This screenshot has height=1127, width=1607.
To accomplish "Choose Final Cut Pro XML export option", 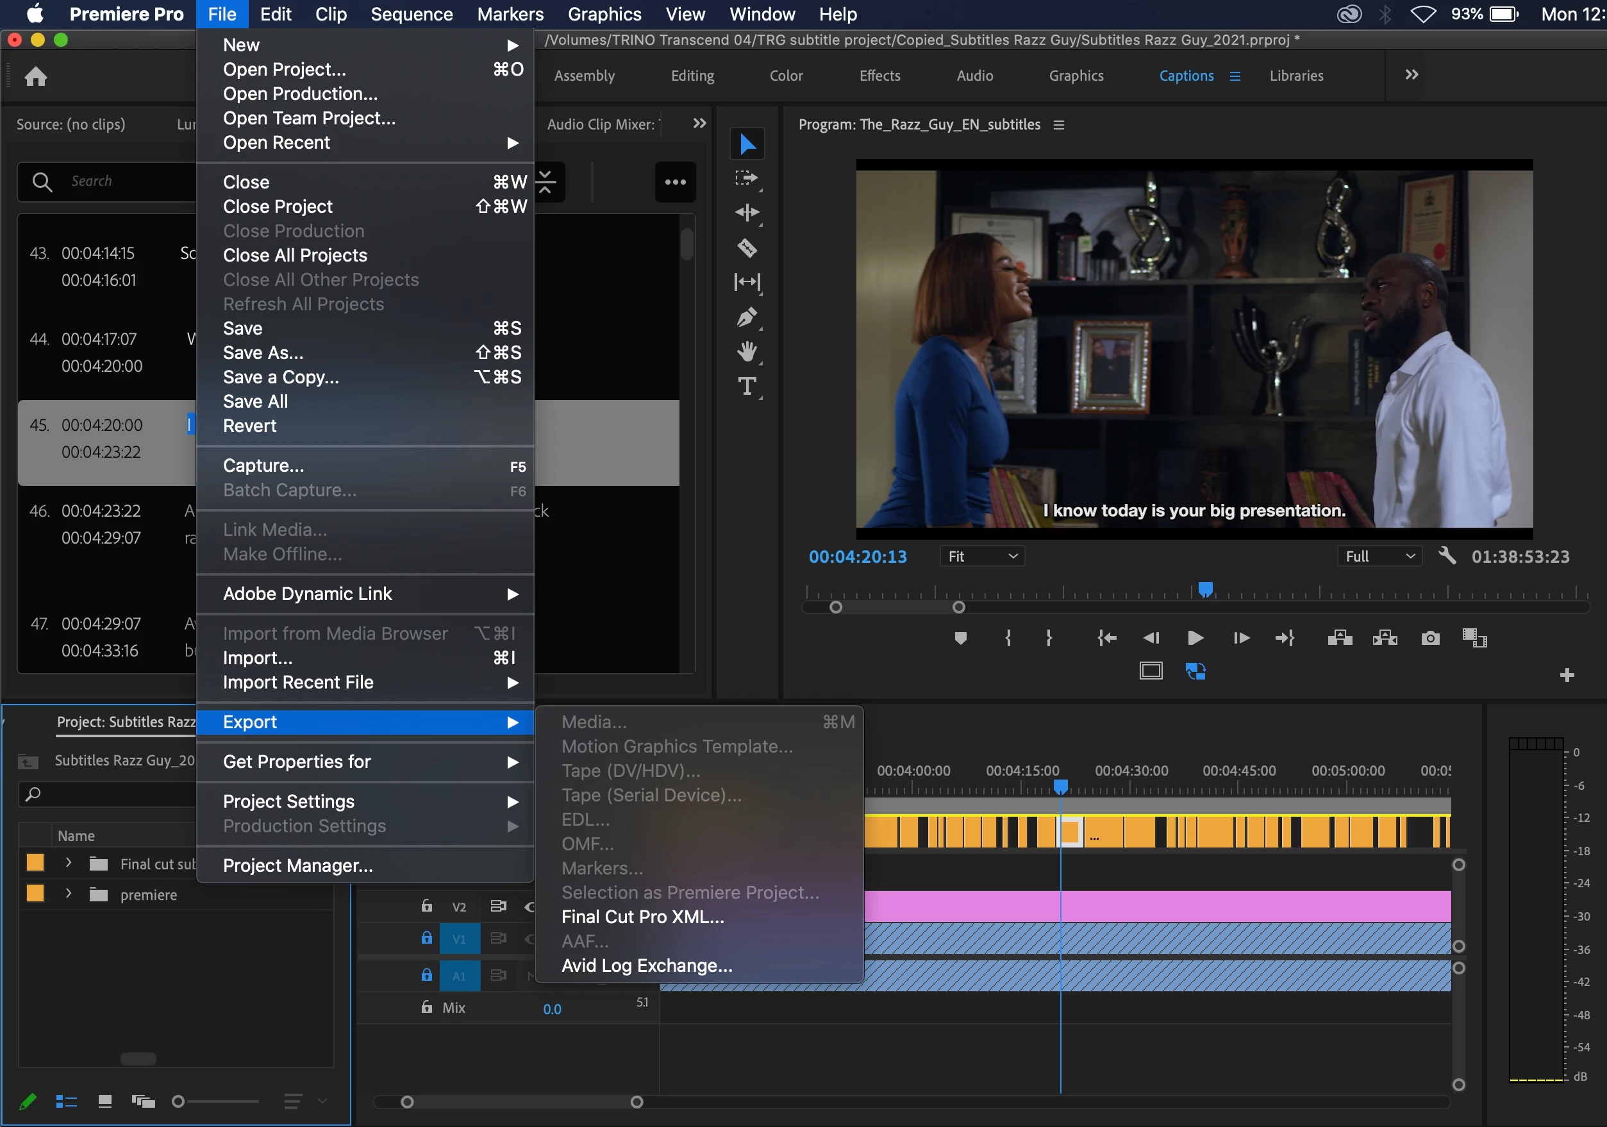I will [642, 917].
